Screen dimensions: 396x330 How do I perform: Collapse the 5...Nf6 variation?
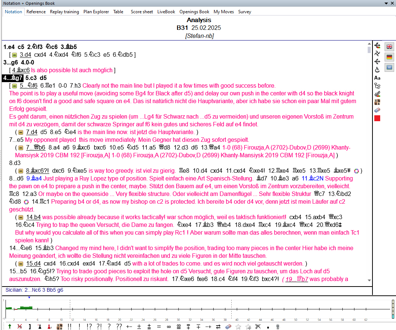click(15, 86)
